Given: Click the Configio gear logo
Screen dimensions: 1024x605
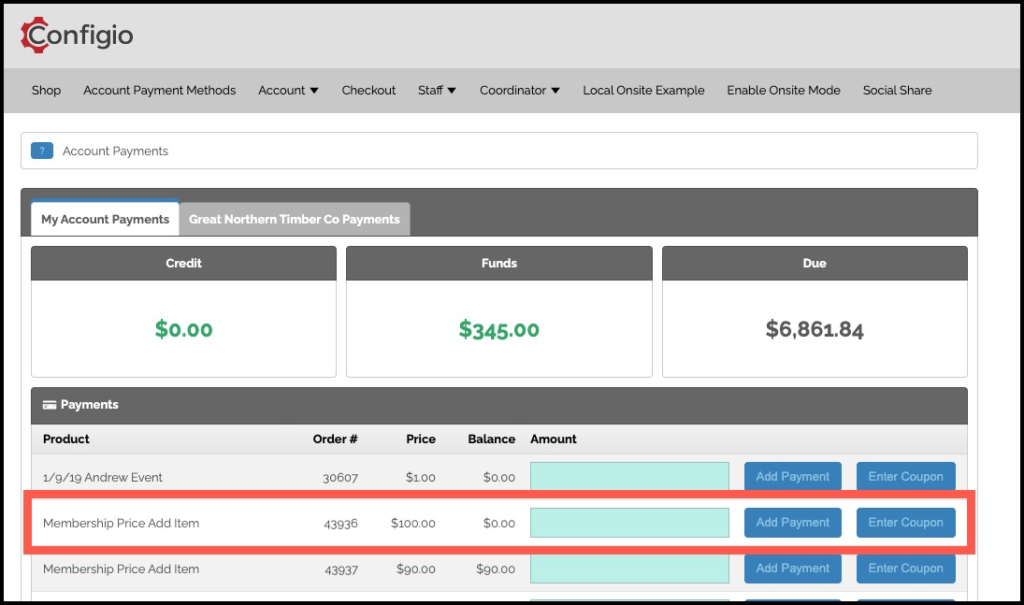Looking at the screenshot, I should [34, 35].
